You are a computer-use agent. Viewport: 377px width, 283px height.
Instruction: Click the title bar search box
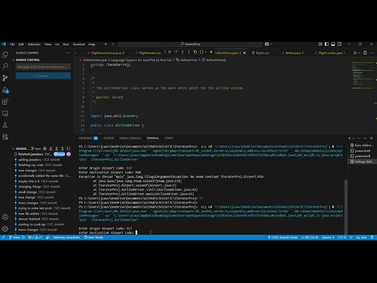pyautogui.click(x=190, y=44)
